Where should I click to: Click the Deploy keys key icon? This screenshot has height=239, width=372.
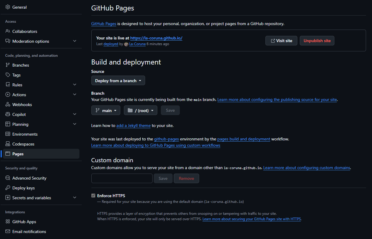[x=8, y=188]
